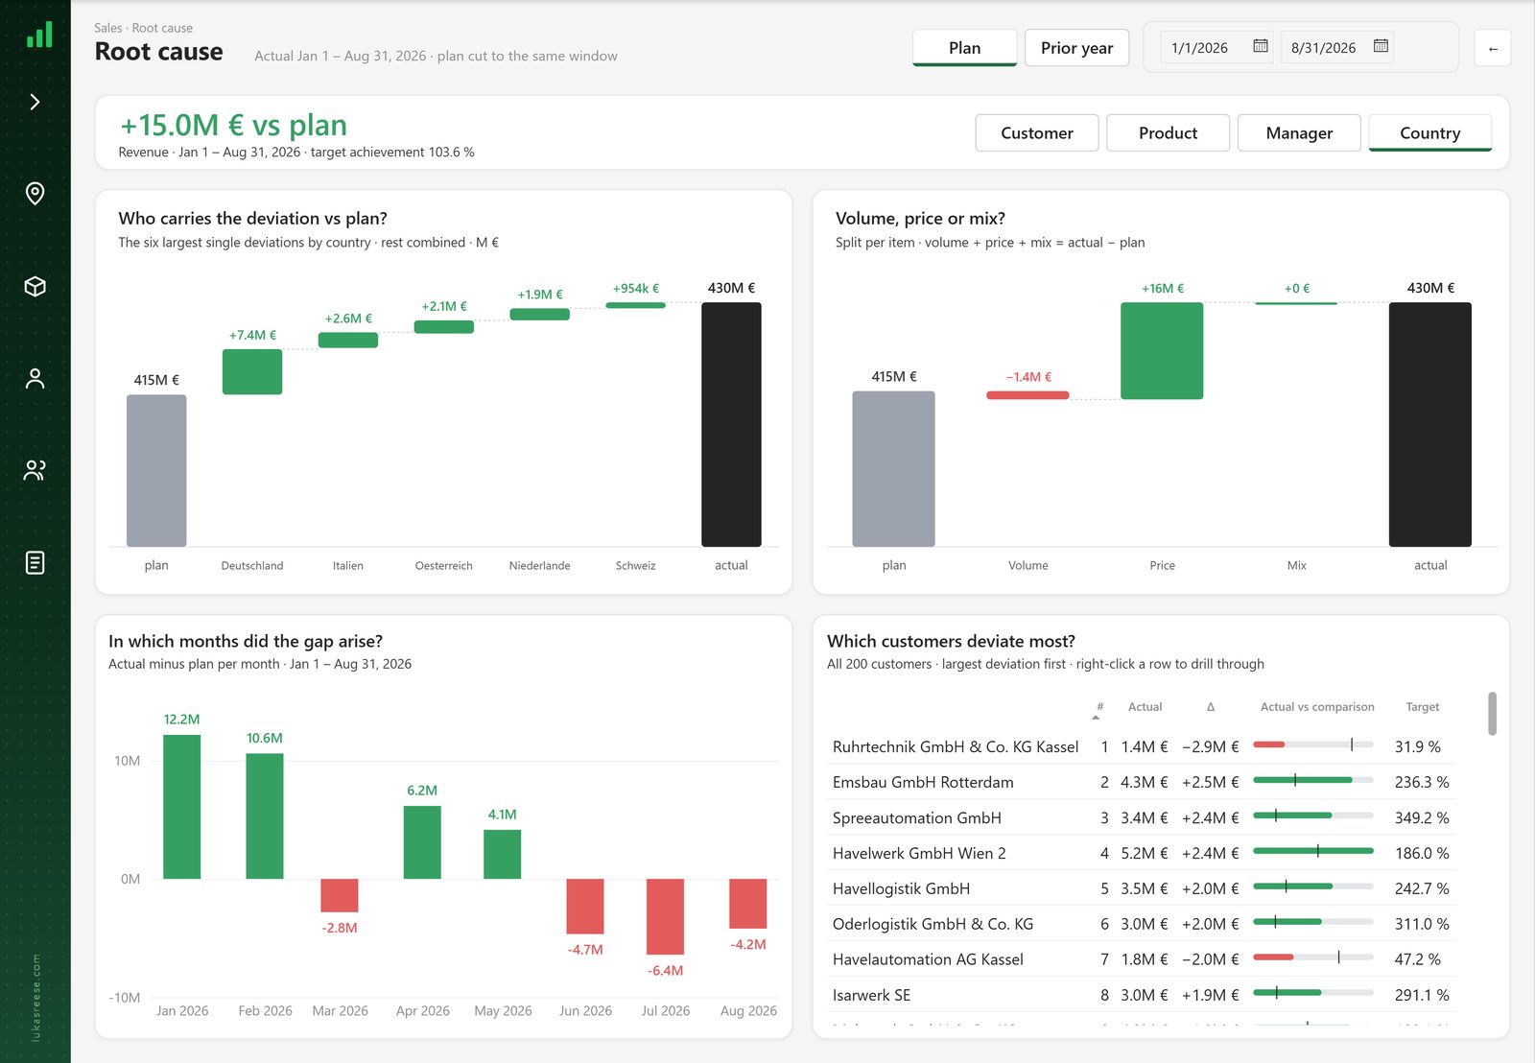This screenshot has height=1063, width=1535.
Task: Select row Havelwerk GmbH Wien 2
Action: pyautogui.click(x=1142, y=853)
